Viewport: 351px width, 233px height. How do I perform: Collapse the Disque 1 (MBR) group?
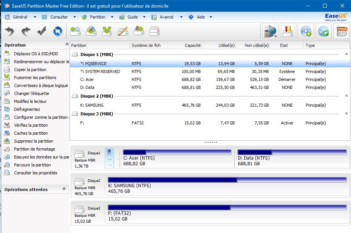[x=346, y=54]
